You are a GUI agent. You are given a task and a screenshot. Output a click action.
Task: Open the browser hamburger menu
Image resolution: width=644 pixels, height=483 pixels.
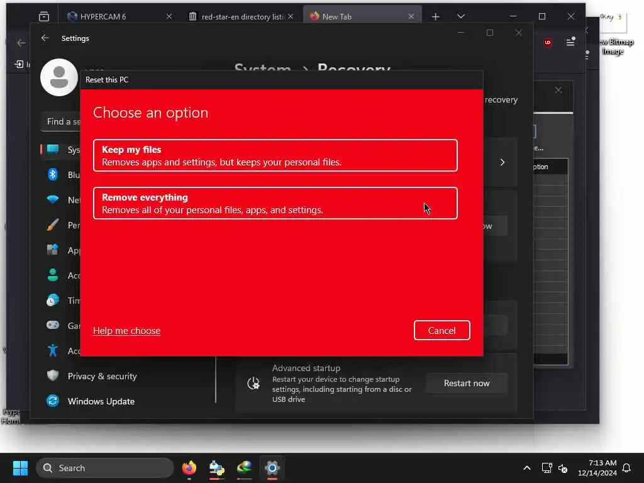pos(570,42)
